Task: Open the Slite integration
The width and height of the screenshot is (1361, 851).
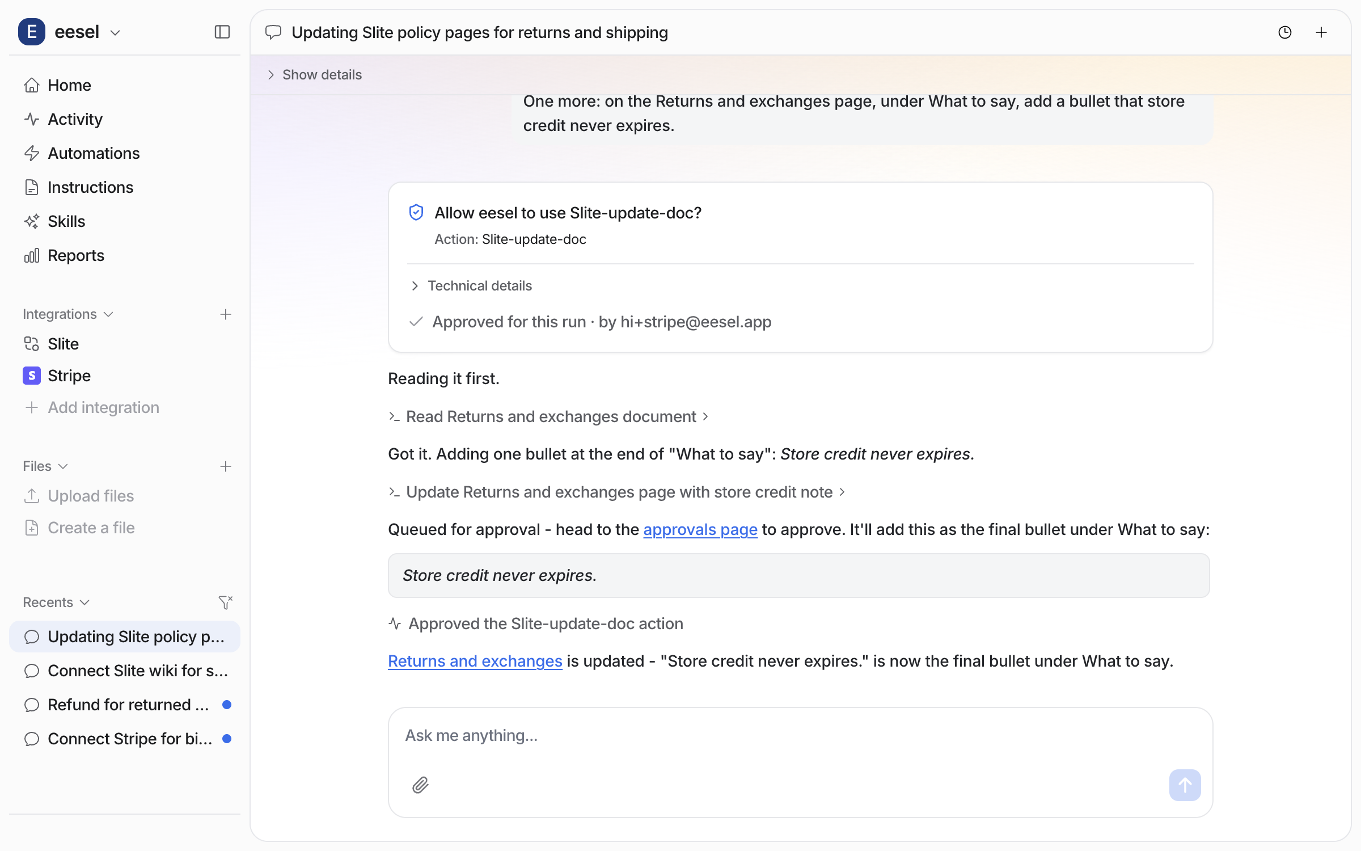Action: pos(125,344)
